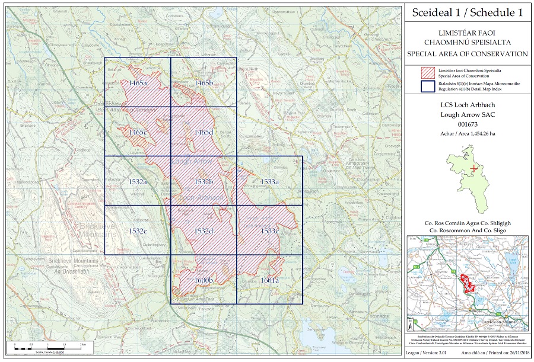Click the north arrow in inset map

412,323
